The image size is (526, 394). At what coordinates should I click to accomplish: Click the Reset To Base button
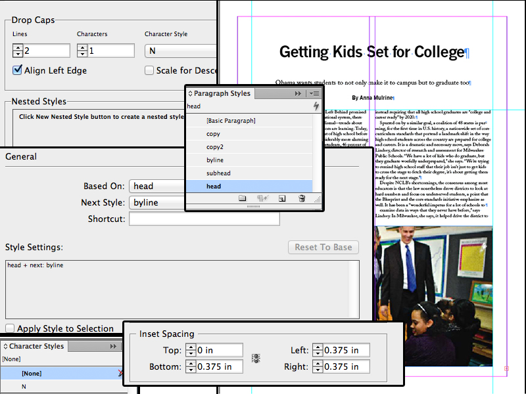323,248
